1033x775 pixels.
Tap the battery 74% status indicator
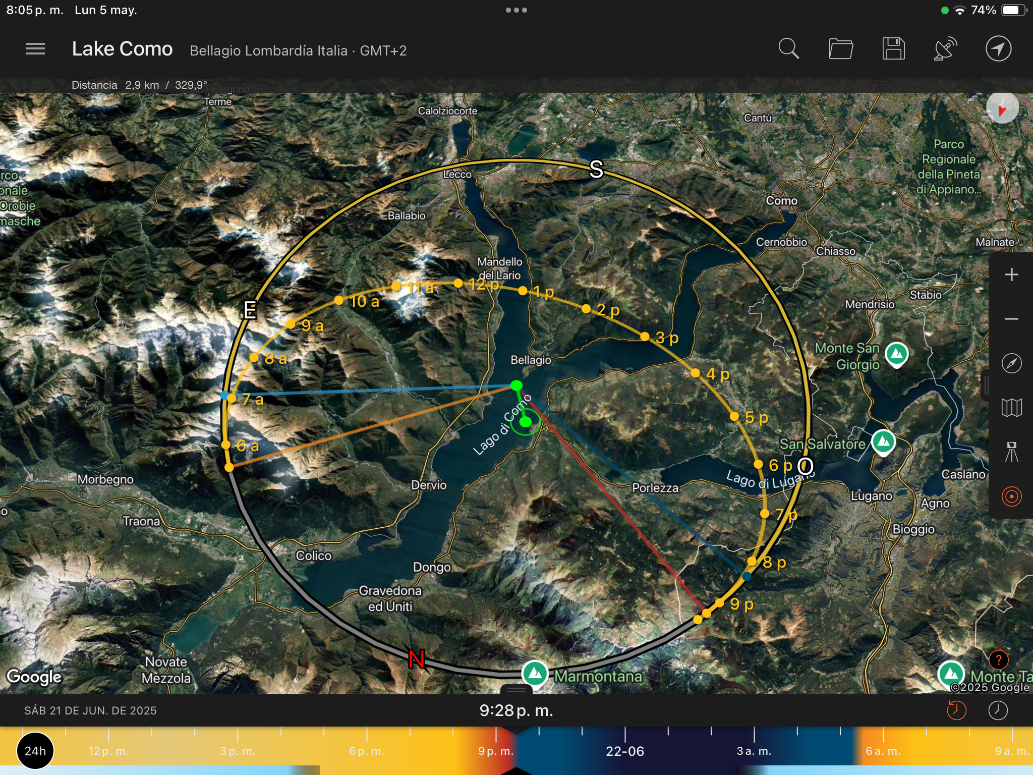(999, 10)
